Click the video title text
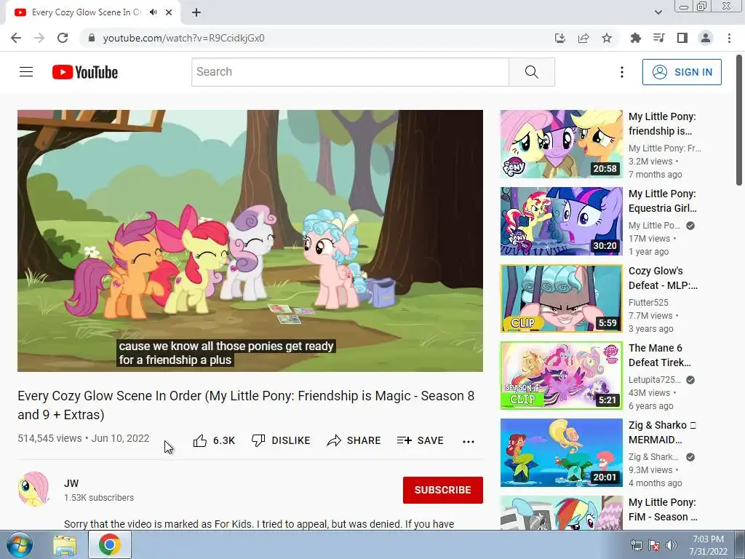745x559 pixels. click(x=246, y=405)
